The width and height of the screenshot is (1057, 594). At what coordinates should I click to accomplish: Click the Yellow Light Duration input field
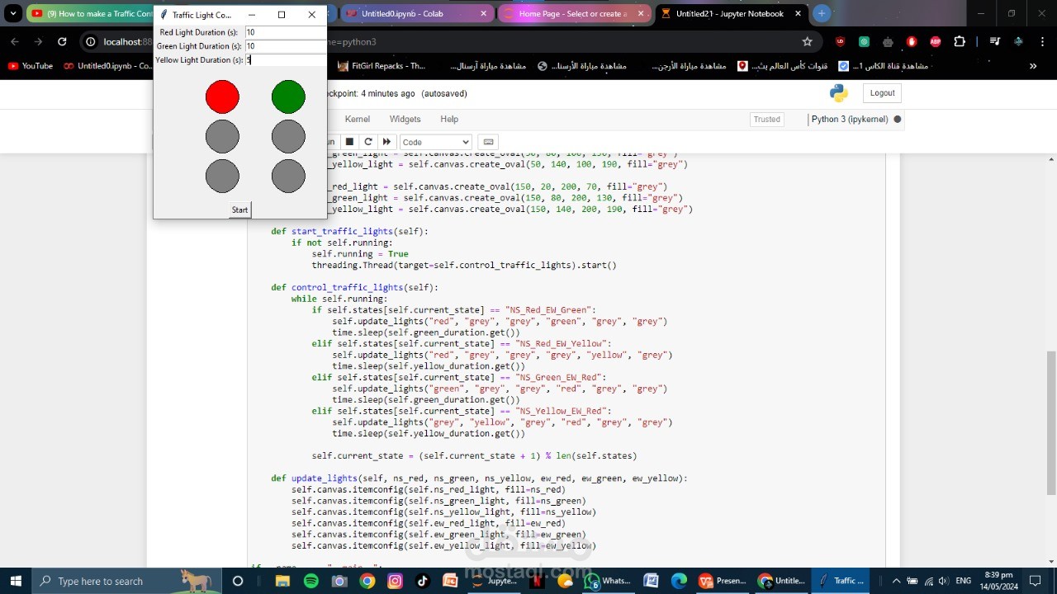(285, 60)
